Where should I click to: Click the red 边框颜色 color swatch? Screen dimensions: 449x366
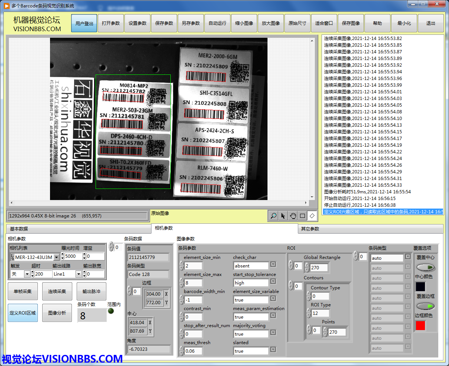point(420,326)
